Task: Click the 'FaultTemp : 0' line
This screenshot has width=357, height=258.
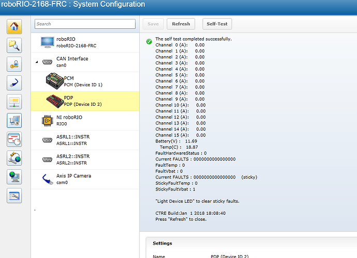Action: click(170, 165)
